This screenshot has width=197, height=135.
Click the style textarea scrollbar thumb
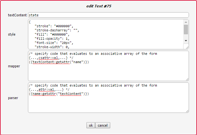click(x=186, y=29)
